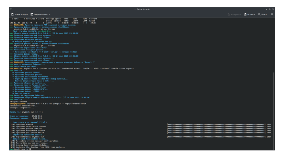
Task: Click the 'Сжатие пакета...' line
Action: (22, 93)
